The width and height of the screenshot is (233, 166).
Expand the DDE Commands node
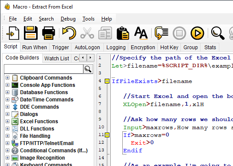(x=7, y=107)
